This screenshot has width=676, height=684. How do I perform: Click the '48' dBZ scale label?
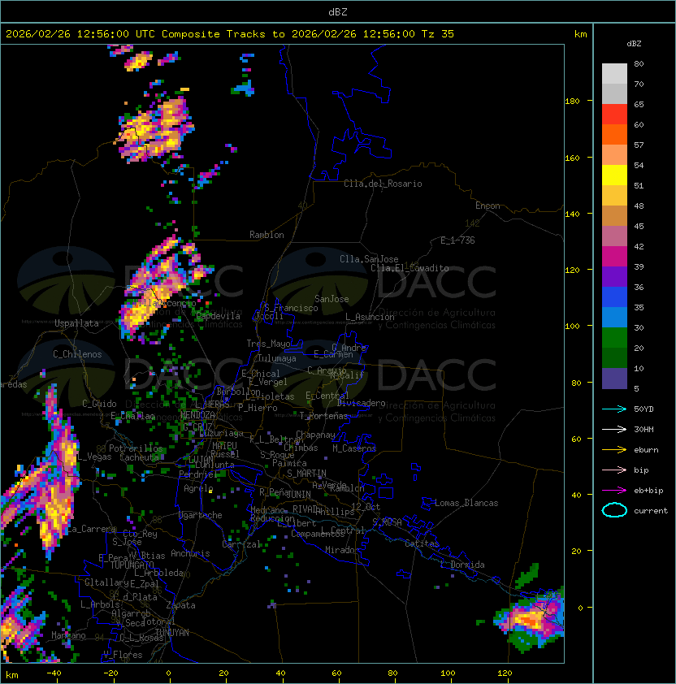click(x=639, y=206)
